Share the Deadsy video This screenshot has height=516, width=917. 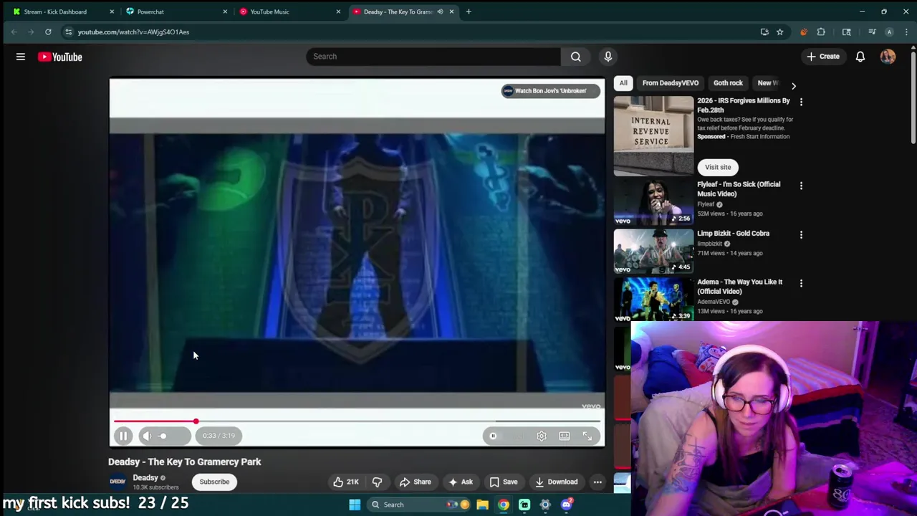click(416, 482)
